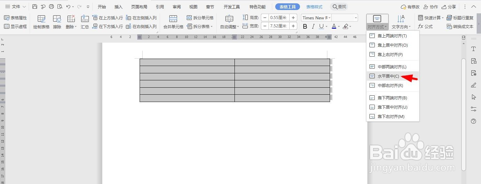Switch to the 表格样式 tab
The width and height of the screenshot is (481, 184).
pyautogui.click(x=314, y=7)
